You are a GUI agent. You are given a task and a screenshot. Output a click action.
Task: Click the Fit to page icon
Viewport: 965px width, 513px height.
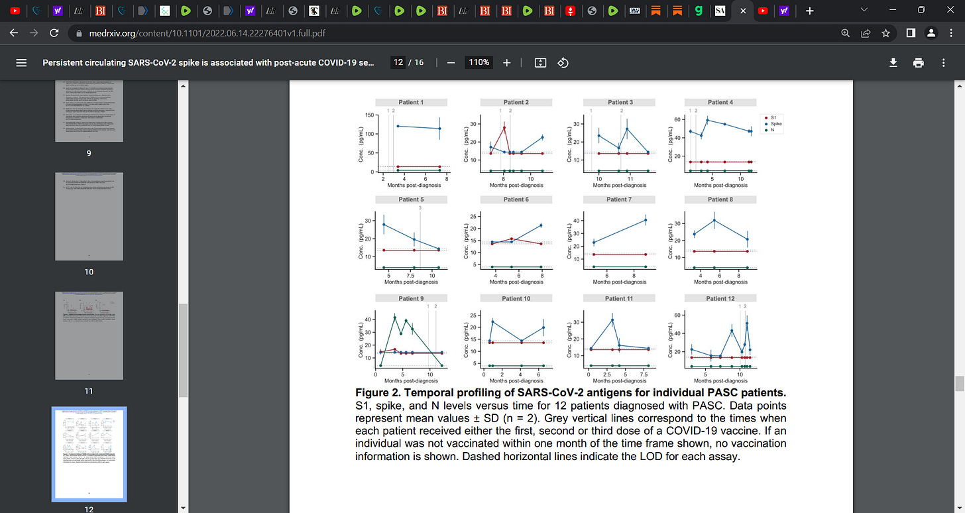(x=540, y=62)
